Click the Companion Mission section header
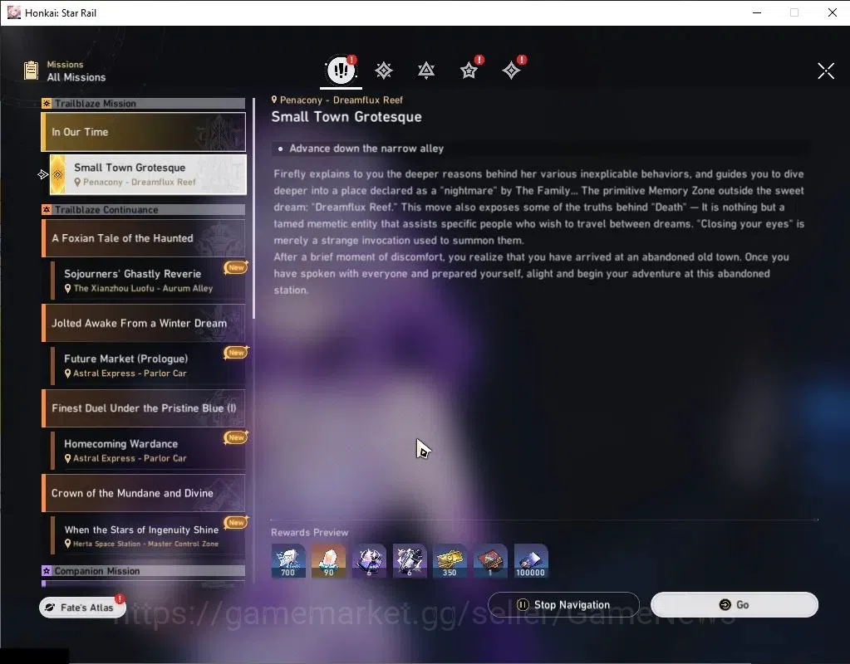850x664 pixels. (144, 571)
